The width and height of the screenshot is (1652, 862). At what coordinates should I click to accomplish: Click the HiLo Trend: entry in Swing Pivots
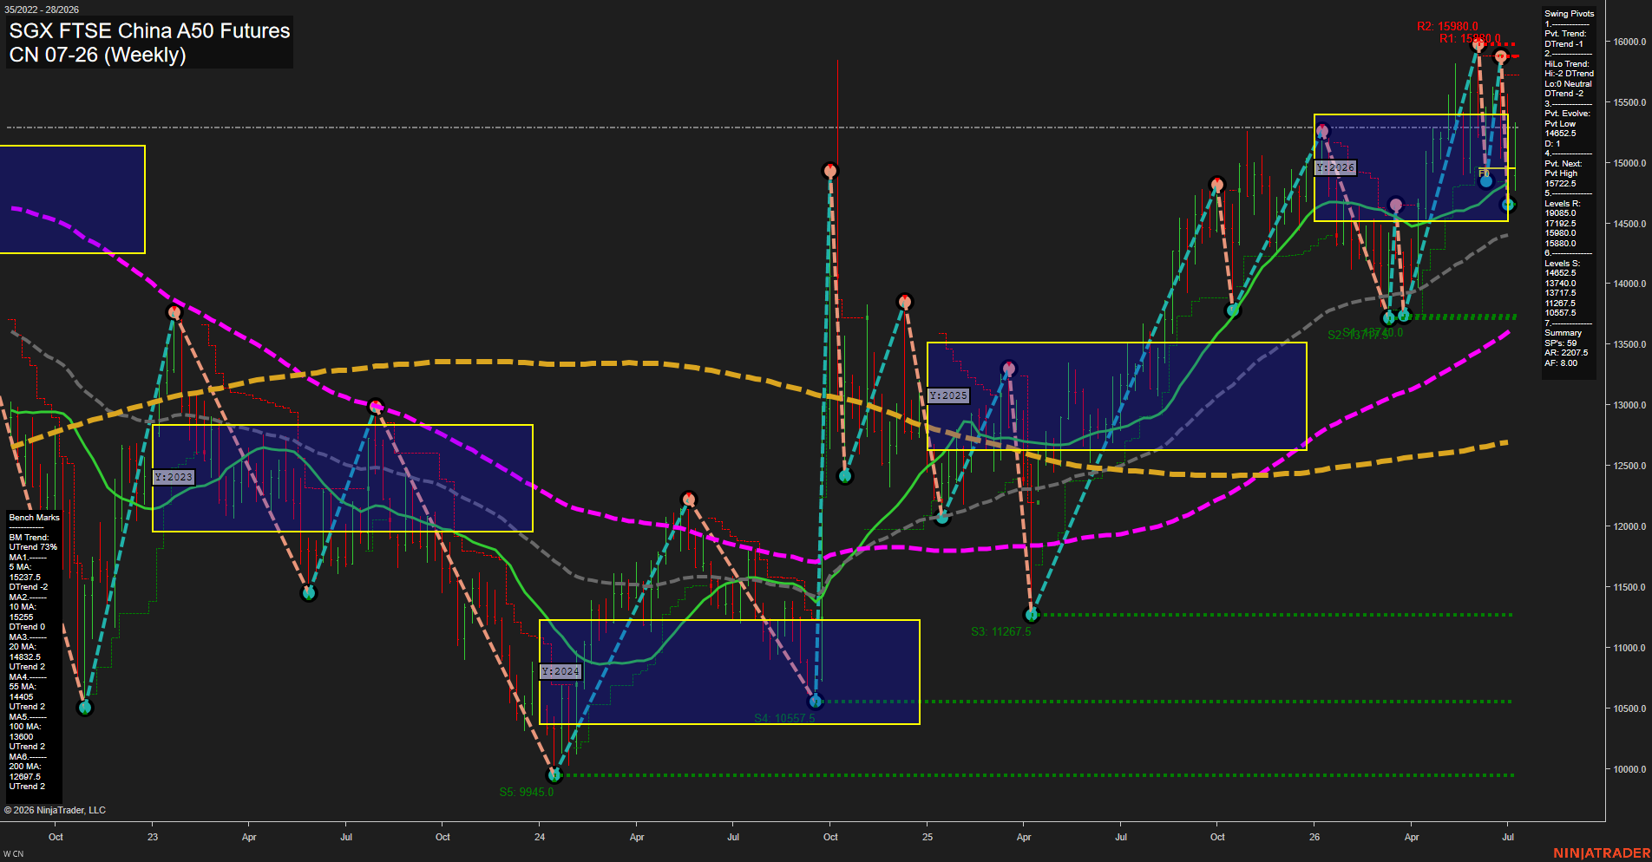coord(1566,64)
